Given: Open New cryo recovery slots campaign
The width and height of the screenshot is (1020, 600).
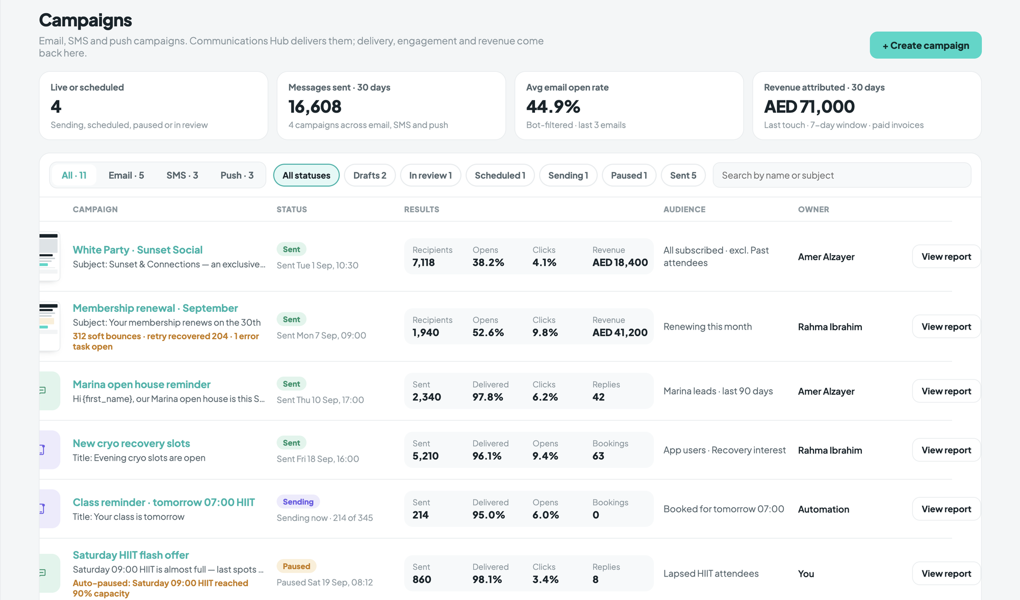Looking at the screenshot, I should pyautogui.click(x=131, y=443).
